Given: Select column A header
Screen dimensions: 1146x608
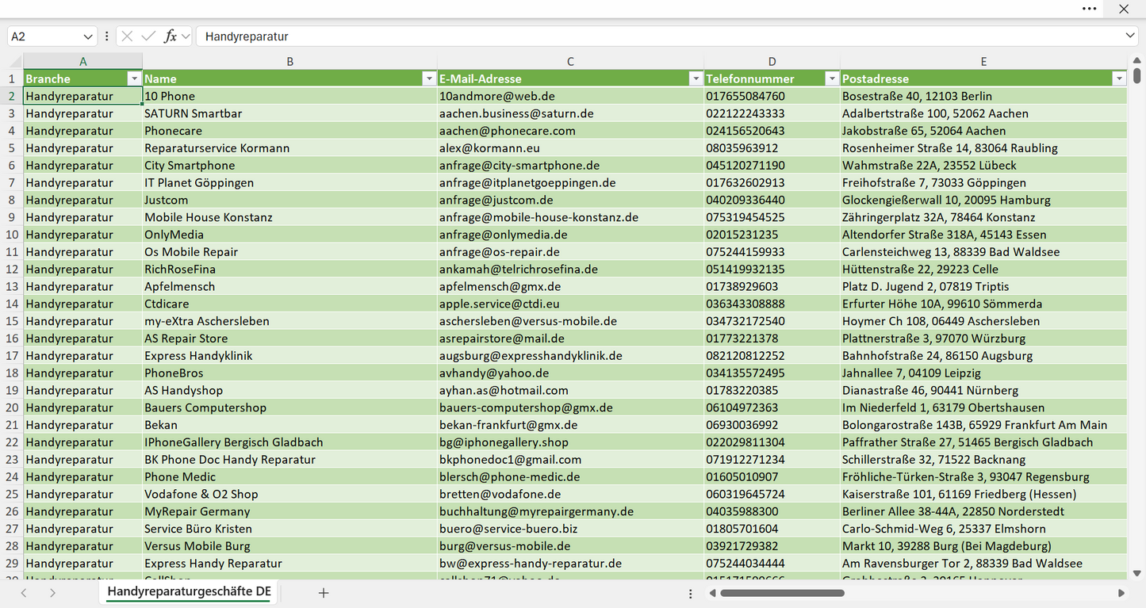Looking at the screenshot, I should pyautogui.click(x=83, y=61).
